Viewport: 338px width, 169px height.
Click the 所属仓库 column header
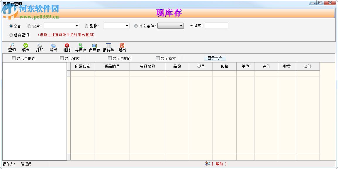click(82, 66)
